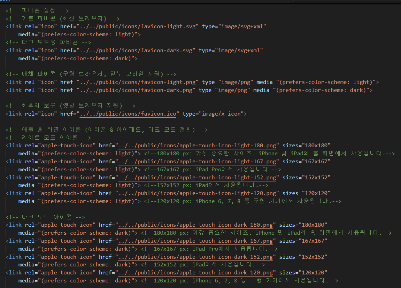This screenshot has width=401, height=288.
Task: Open the favicon-light.png href link
Action: [x=138, y=82]
